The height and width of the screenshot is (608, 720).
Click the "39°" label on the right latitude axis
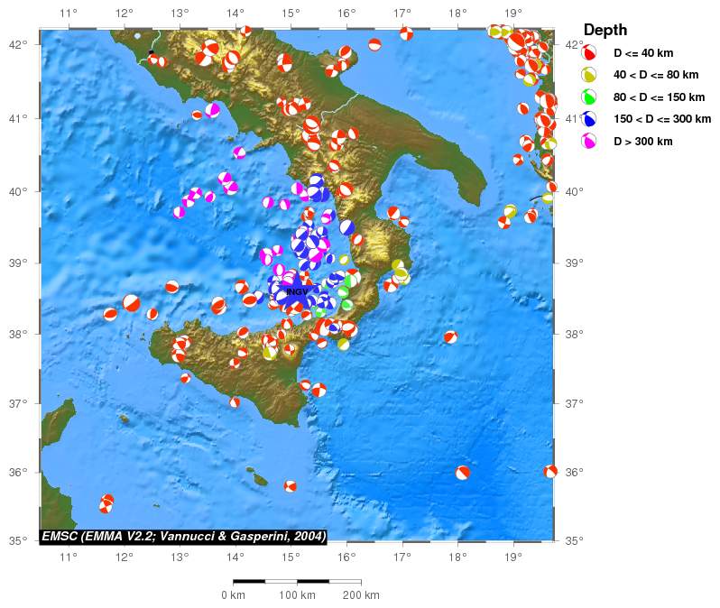[x=575, y=263]
